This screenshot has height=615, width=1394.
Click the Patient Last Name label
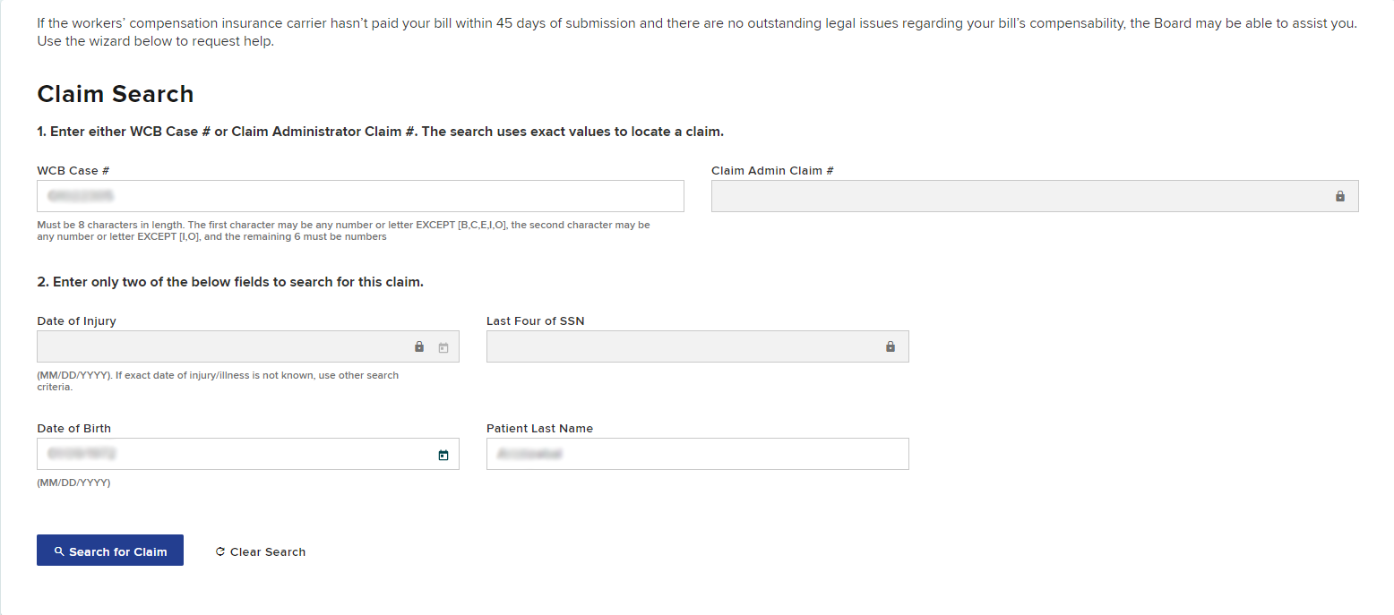[539, 428]
